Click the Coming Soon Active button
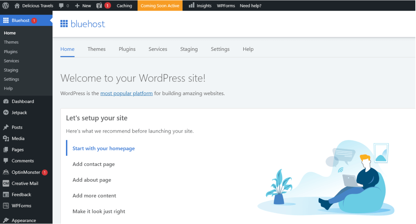This screenshot has width=416, height=224. coord(160,5)
